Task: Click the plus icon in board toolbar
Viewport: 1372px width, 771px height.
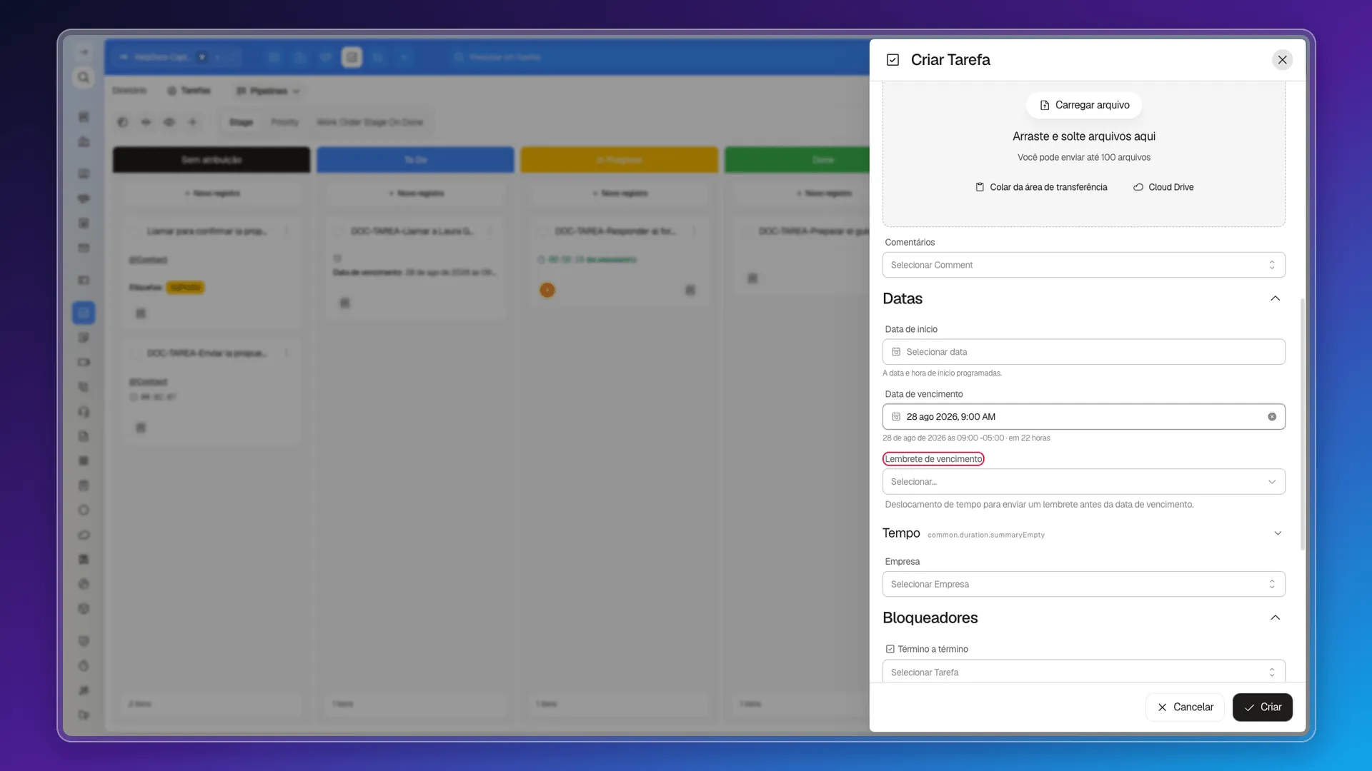Action: (192, 122)
